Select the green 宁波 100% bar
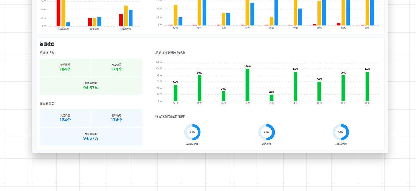The image size is (416, 191). [247, 85]
